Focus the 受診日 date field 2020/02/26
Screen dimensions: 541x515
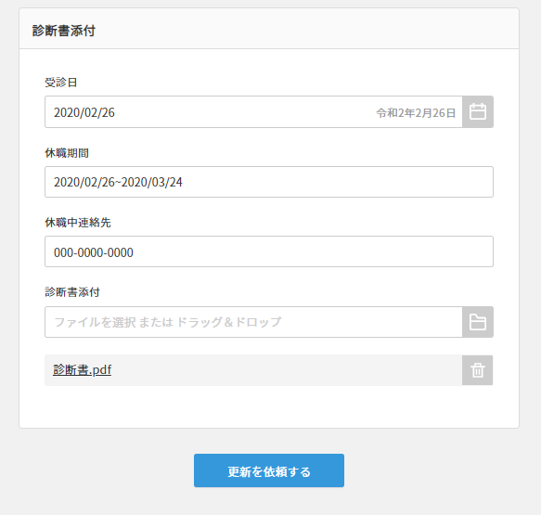(x=253, y=112)
